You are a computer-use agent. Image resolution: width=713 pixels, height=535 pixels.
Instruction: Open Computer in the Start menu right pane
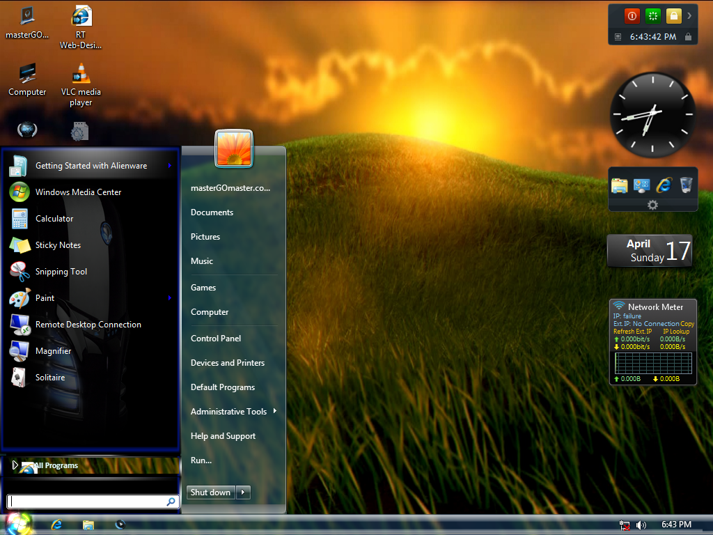(210, 312)
